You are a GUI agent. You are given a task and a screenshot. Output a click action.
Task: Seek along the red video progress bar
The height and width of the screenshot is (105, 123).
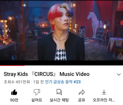12,65
